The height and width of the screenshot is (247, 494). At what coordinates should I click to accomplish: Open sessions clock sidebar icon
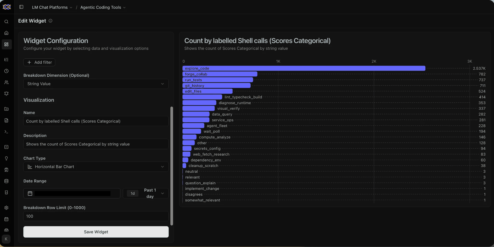click(x=6, y=71)
